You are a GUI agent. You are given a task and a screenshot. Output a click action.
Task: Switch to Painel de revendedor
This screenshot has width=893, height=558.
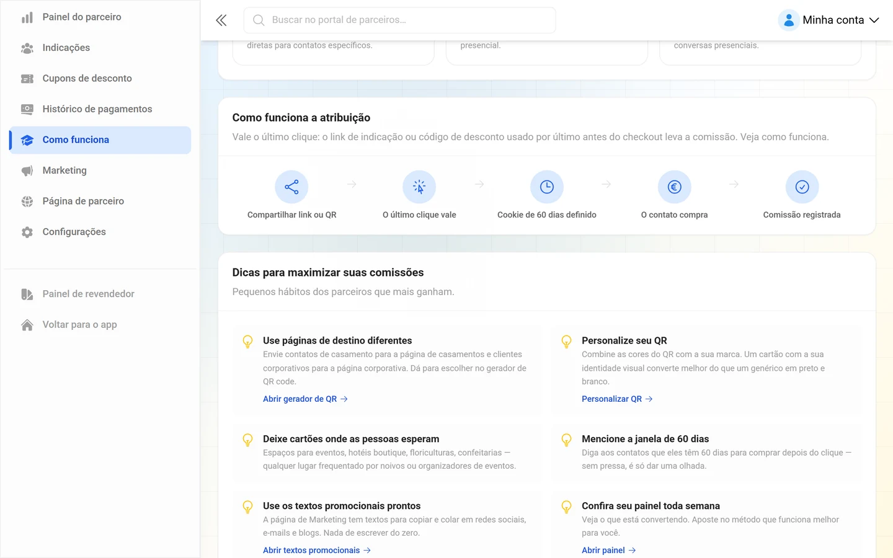tap(100, 294)
